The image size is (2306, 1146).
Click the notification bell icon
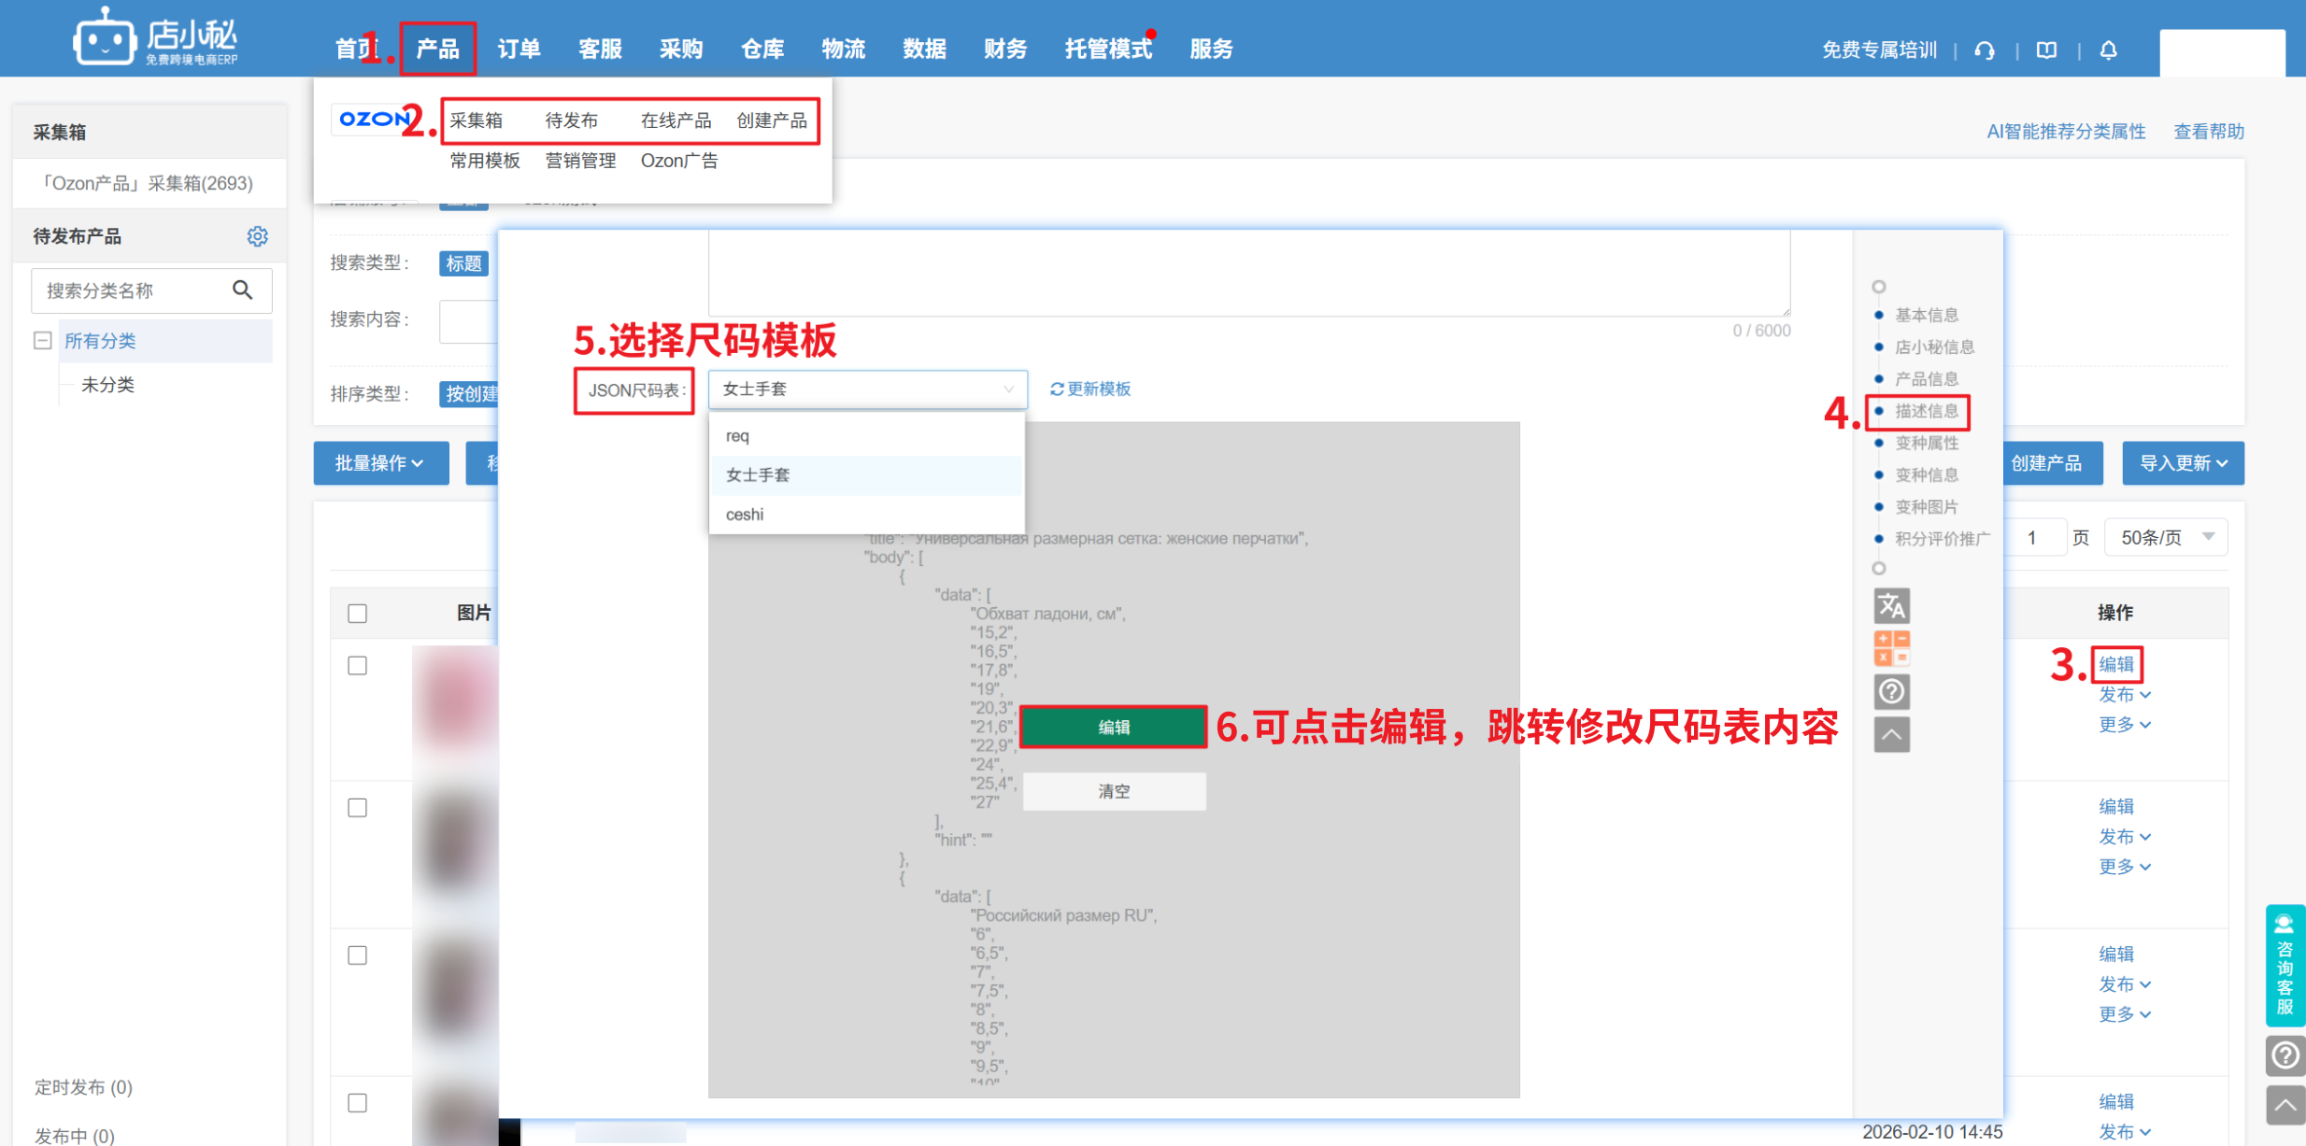tap(2108, 50)
